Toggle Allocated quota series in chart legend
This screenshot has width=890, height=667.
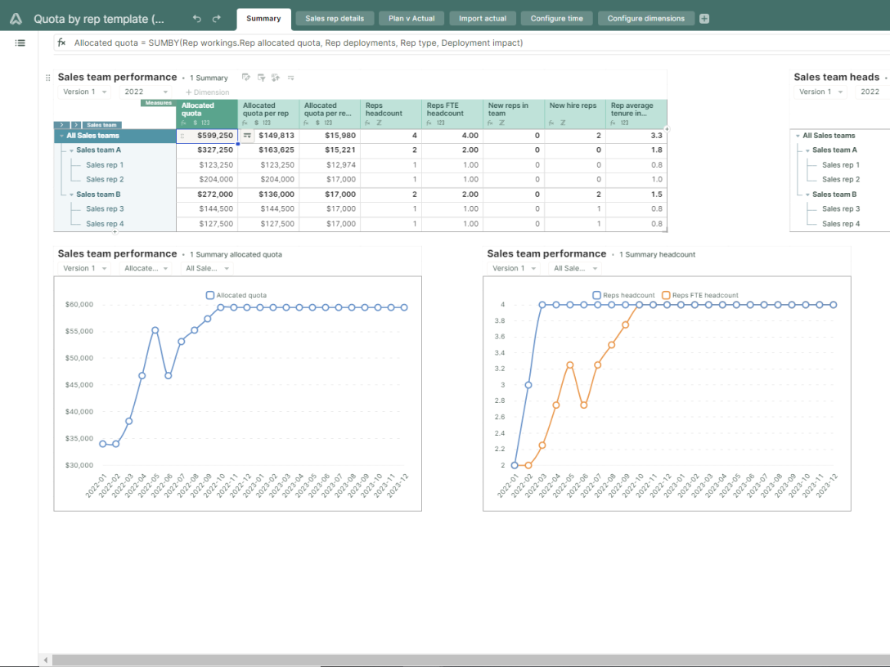coord(210,295)
